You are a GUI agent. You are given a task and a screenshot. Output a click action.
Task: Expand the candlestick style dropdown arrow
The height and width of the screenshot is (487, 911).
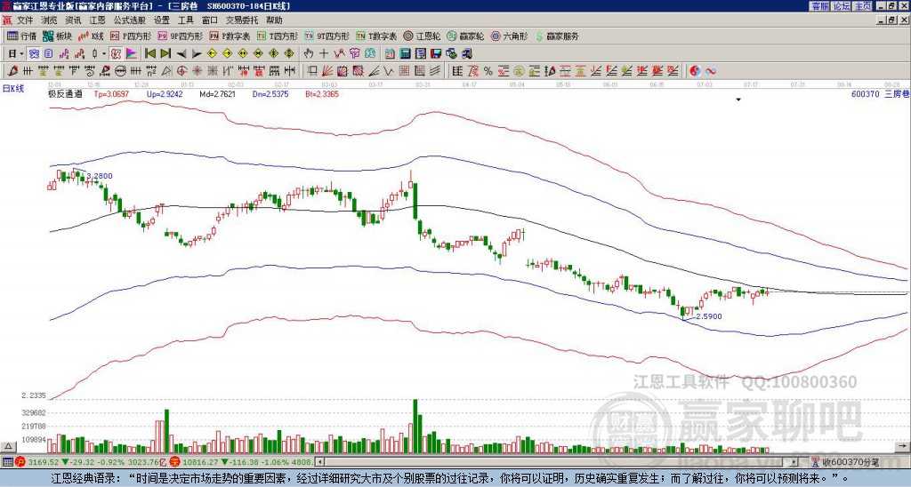click(x=104, y=54)
